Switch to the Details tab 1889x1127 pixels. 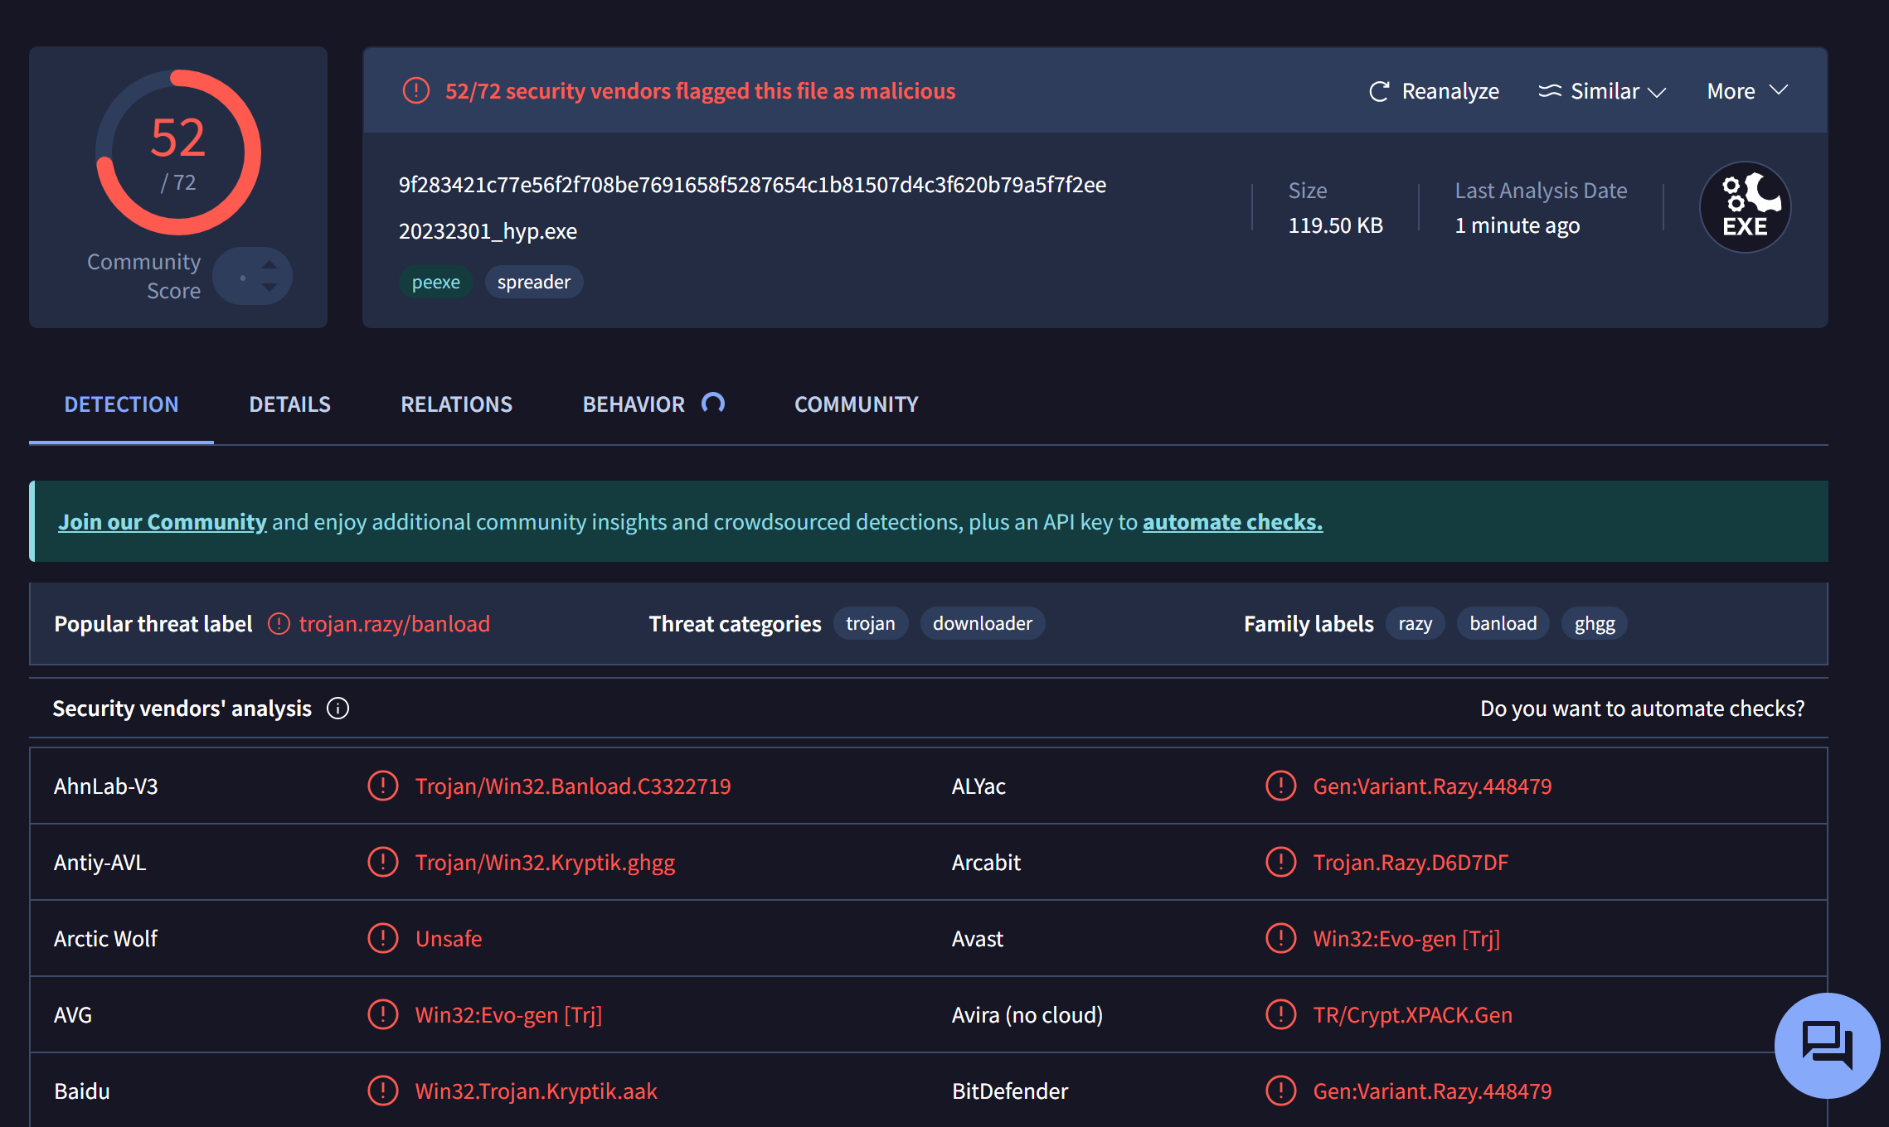tap(289, 404)
